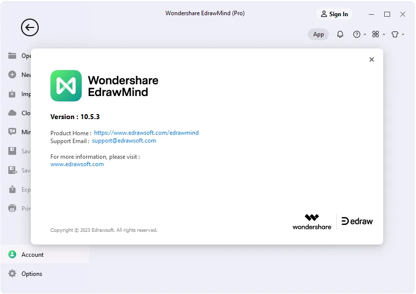Image resolution: width=416 pixels, height=294 pixels.
Task: Click the back arrow circle icon
Action: pyautogui.click(x=30, y=27)
